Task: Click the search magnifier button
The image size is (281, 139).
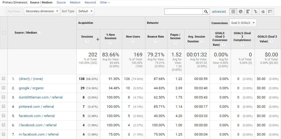Action: (x=206, y=11)
